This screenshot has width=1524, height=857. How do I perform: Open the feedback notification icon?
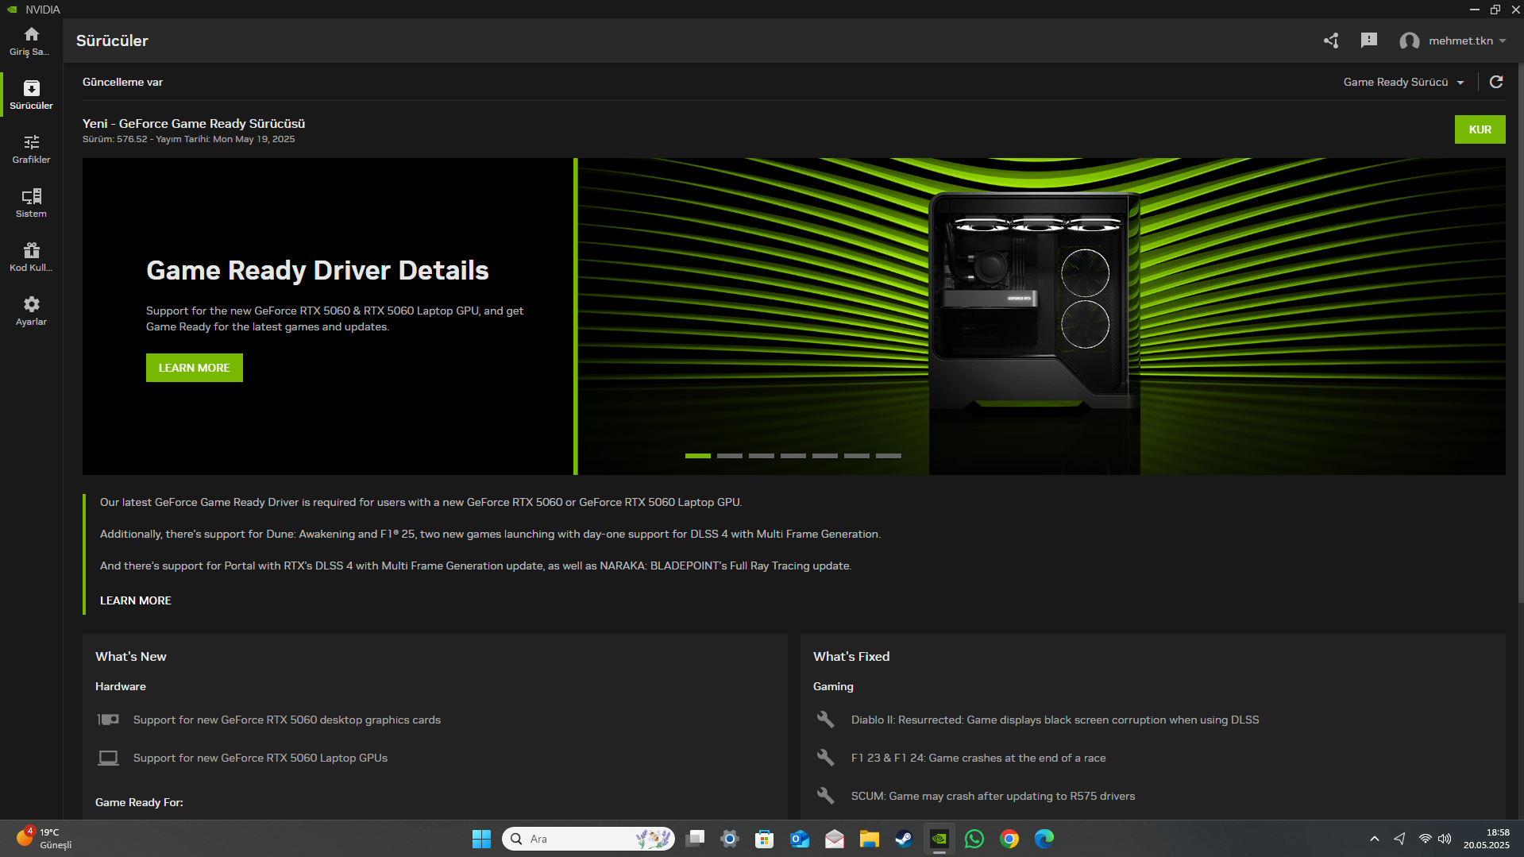coord(1369,41)
